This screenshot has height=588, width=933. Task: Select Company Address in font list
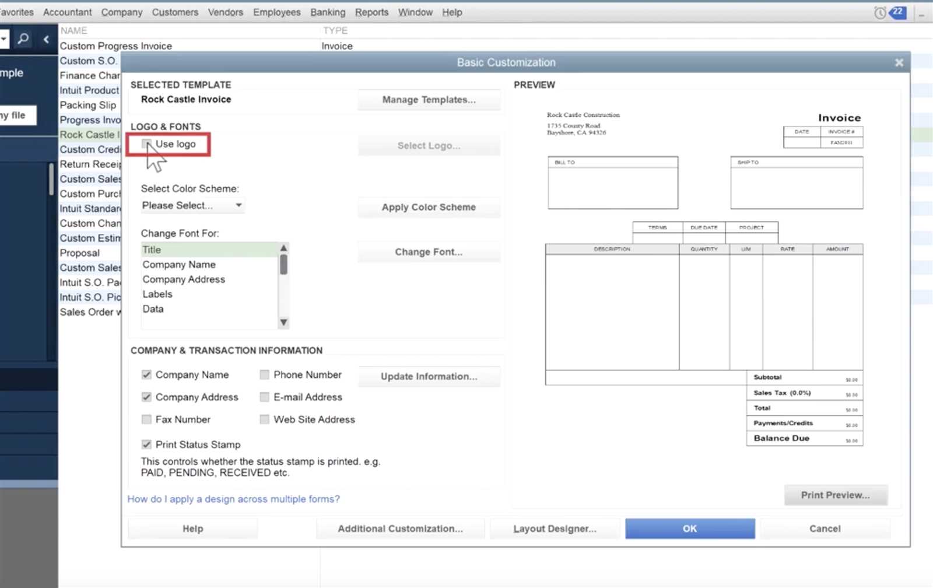tap(210, 279)
